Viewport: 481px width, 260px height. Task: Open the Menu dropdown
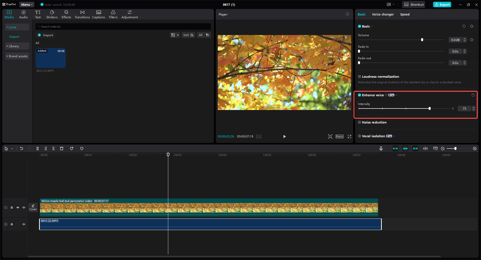[x=27, y=5]
